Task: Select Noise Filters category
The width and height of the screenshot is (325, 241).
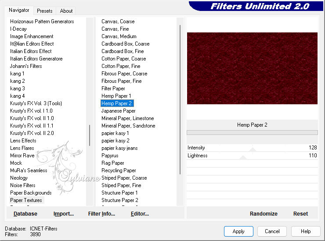Action: click(x=22, y=185)
